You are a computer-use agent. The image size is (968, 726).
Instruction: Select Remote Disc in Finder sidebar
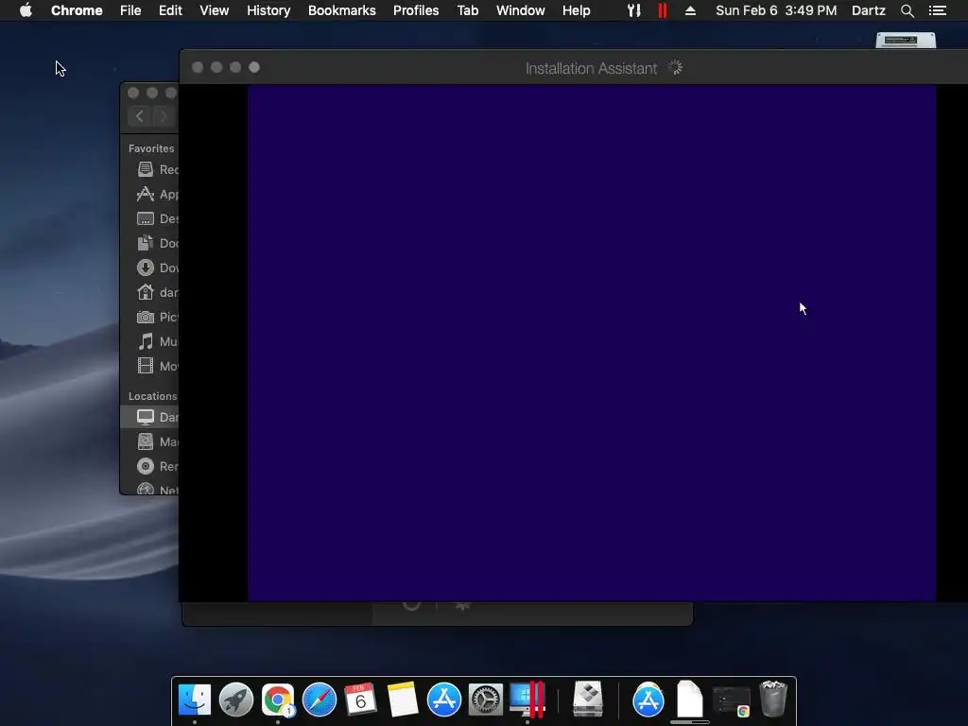click(150, 466)
